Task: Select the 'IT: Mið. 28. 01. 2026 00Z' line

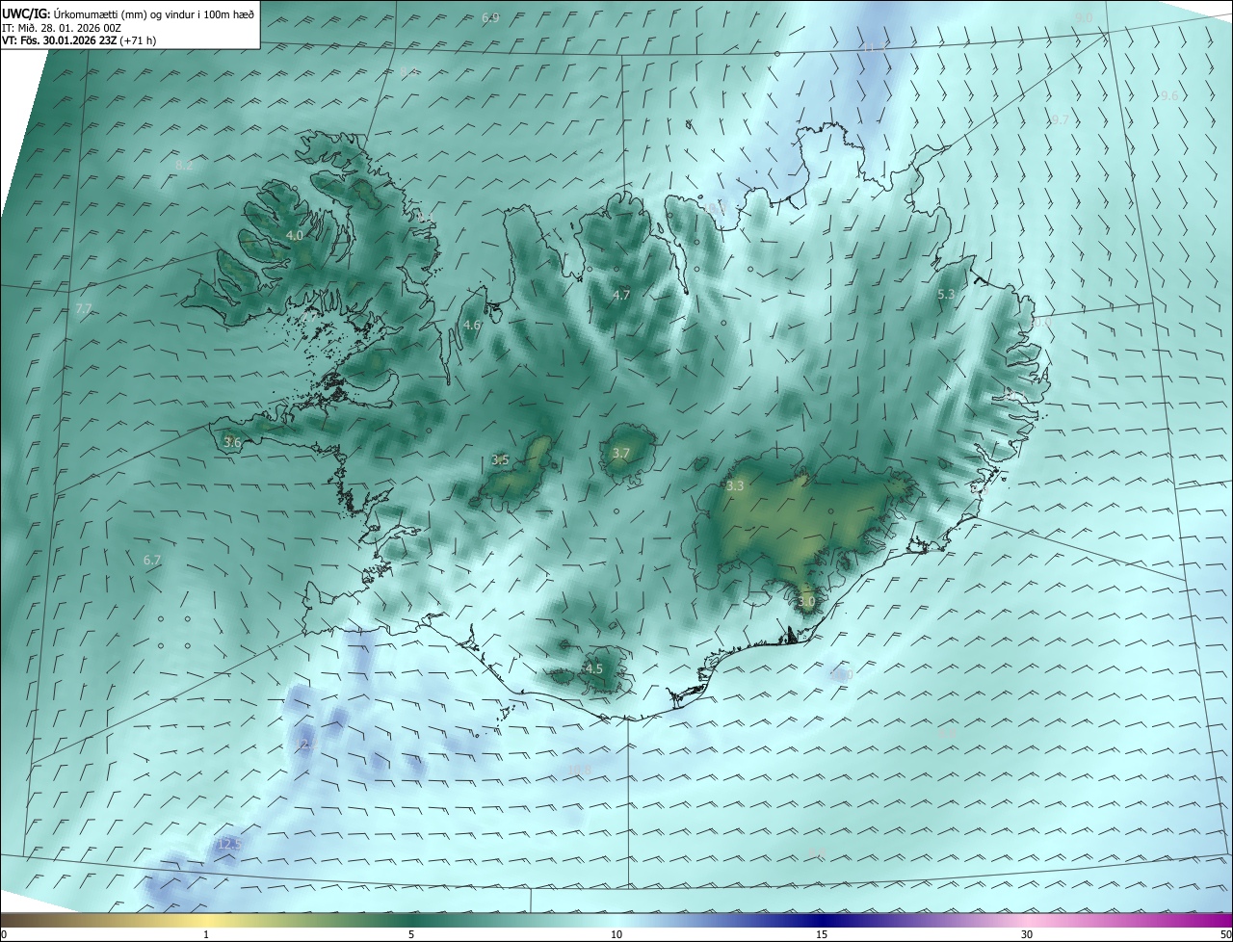Action: [61, 28]
